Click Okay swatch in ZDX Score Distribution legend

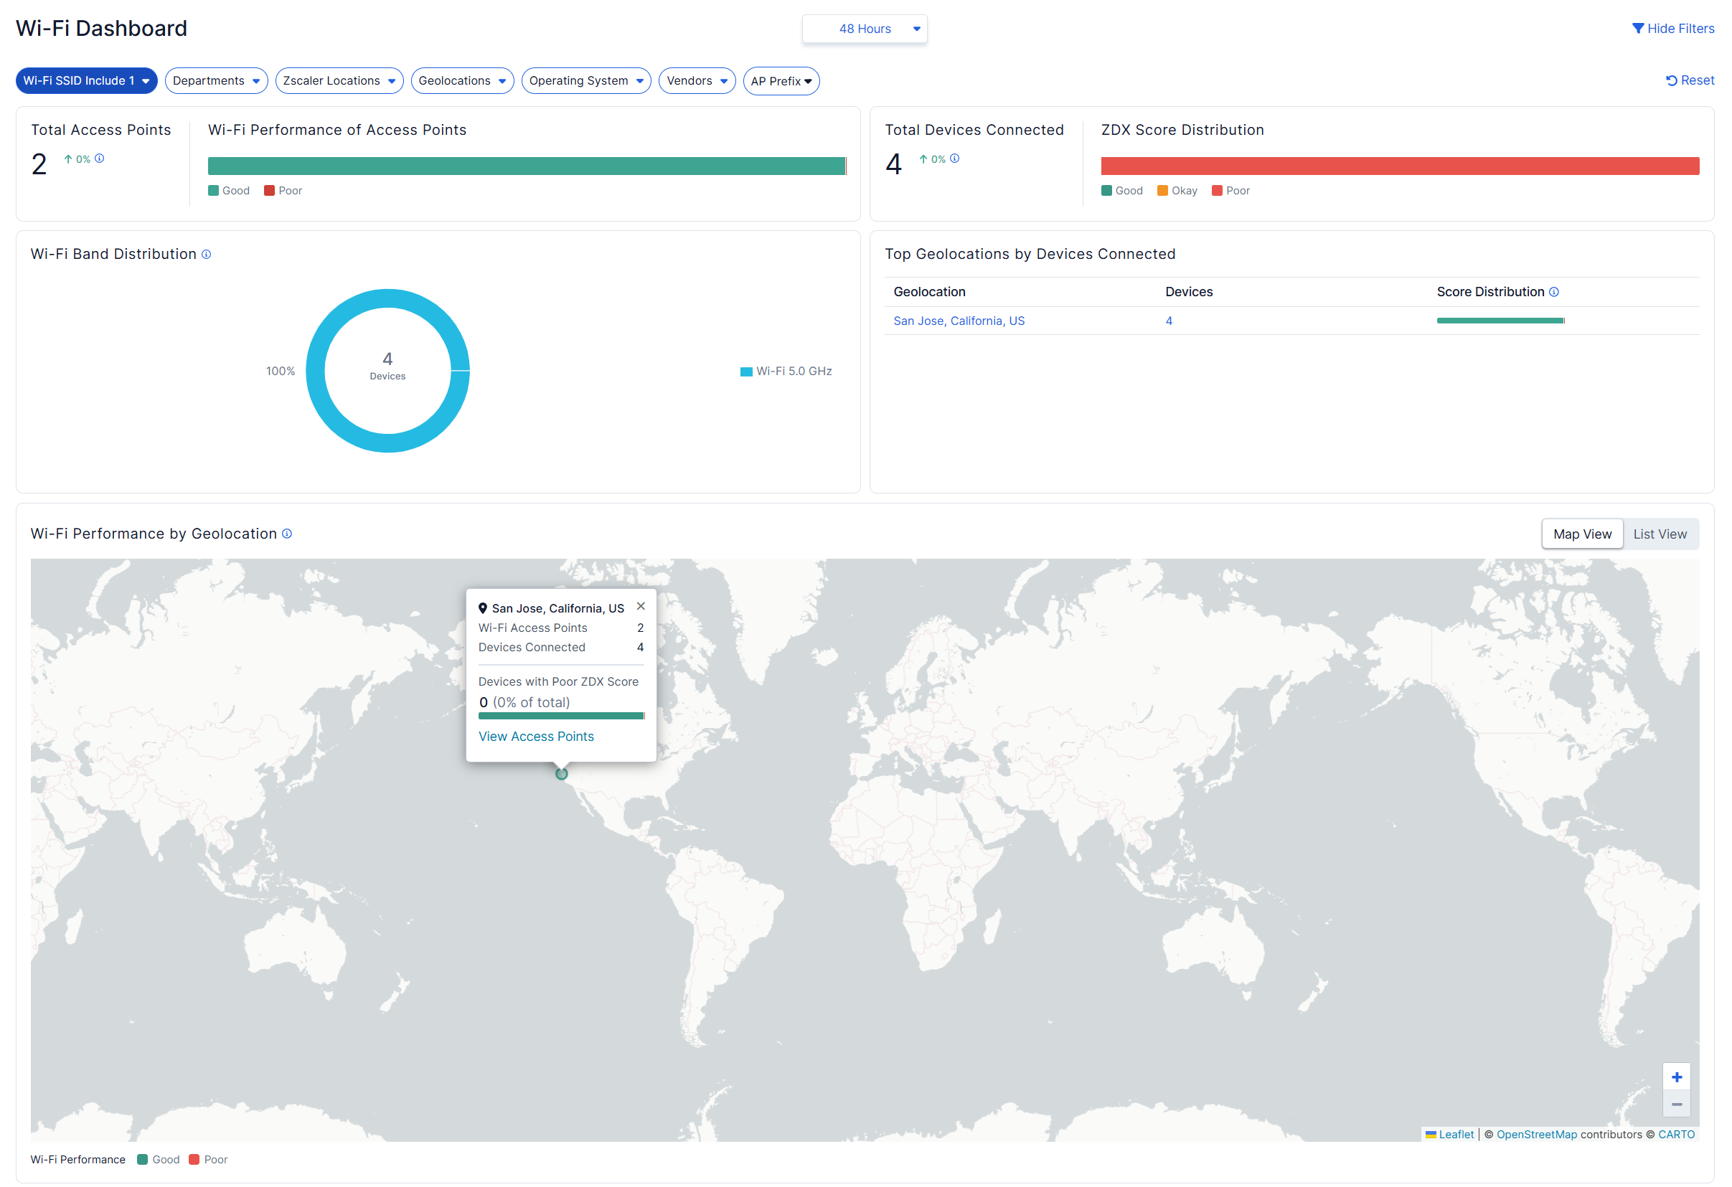1162,191
